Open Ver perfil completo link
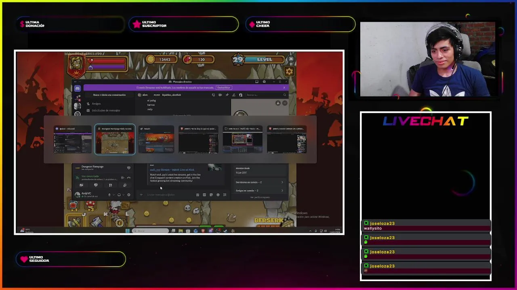The height and width of the screenshot is (290, 517). pos(260,197)
